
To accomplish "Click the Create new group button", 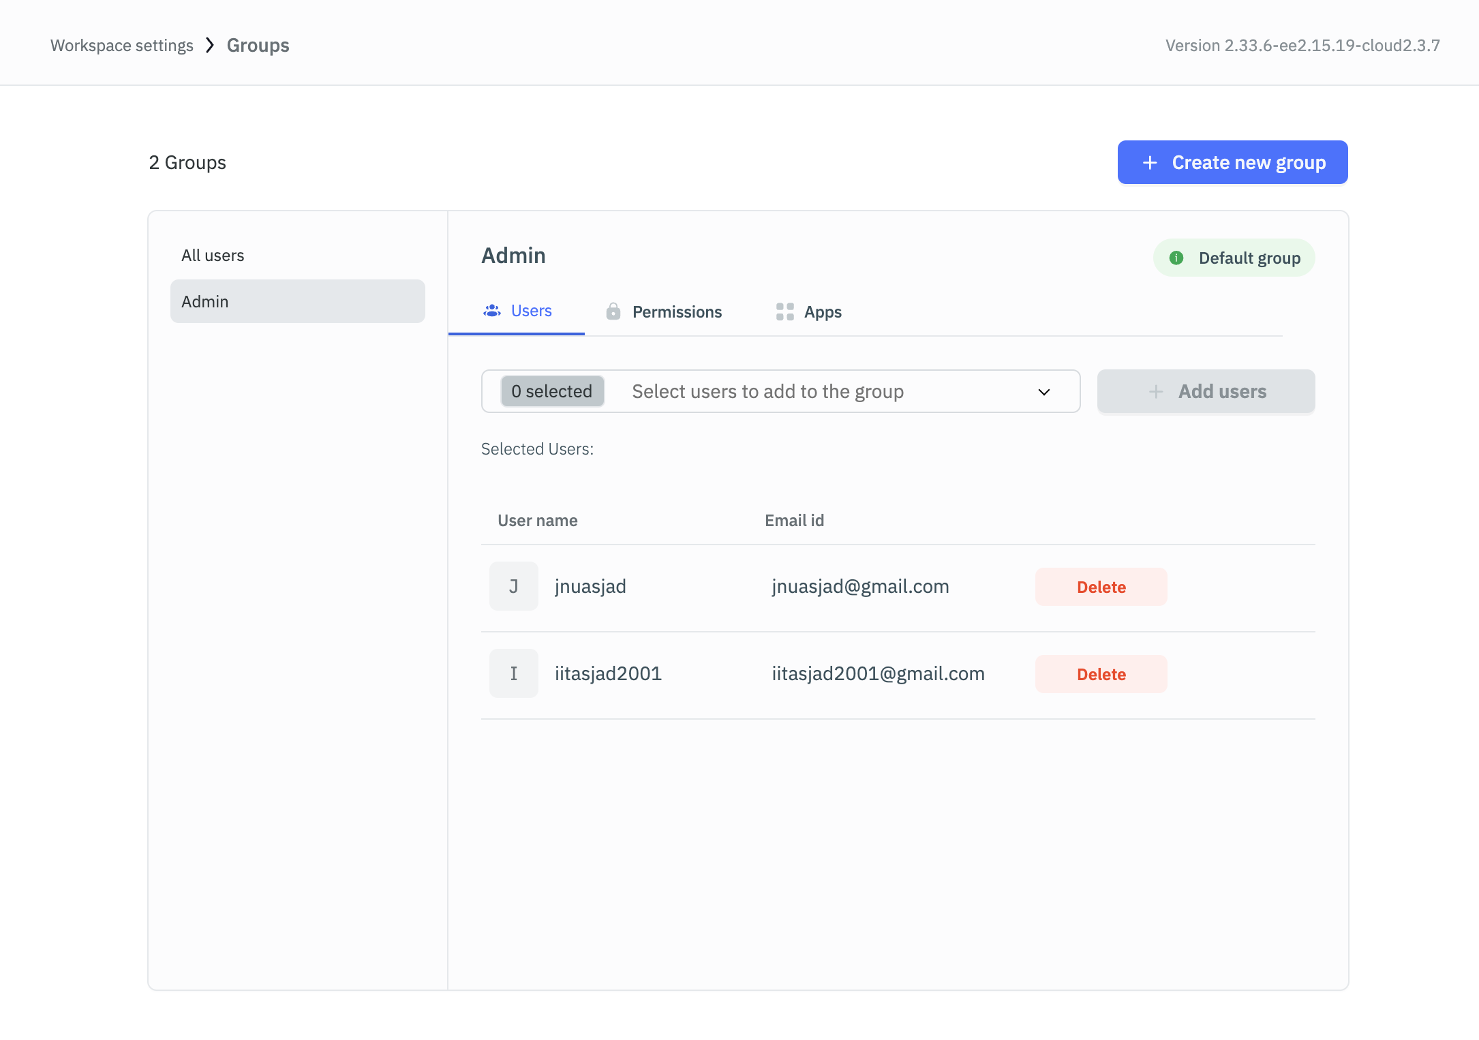I will 1232,163.
